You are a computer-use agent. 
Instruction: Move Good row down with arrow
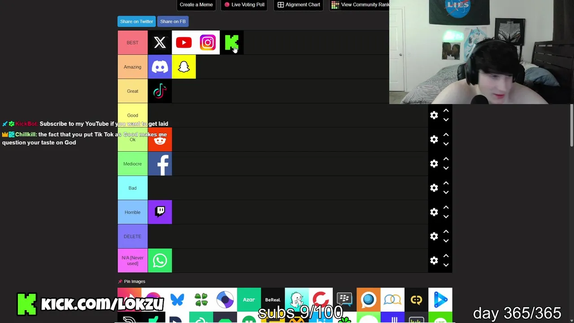click(x=446, y=120)
